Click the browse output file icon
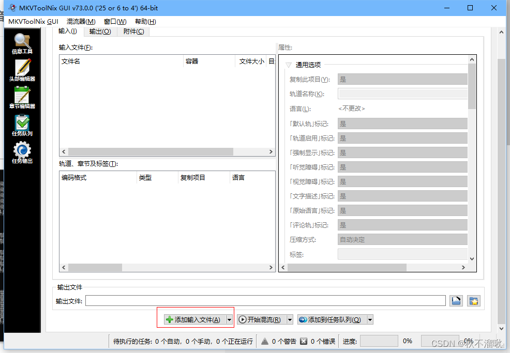510x353 pixels. [x=456, y=301]
